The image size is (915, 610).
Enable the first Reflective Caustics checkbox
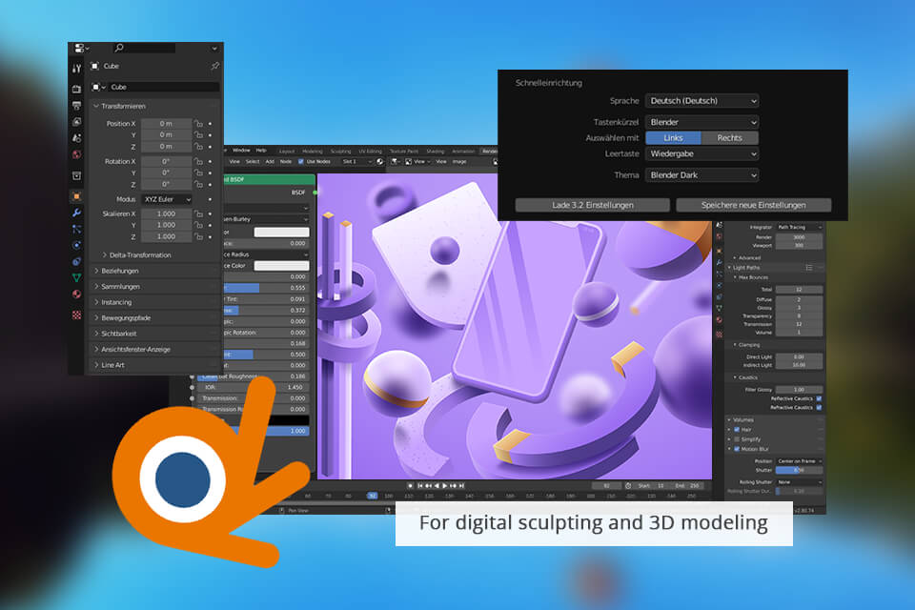[x=820, y=398]
